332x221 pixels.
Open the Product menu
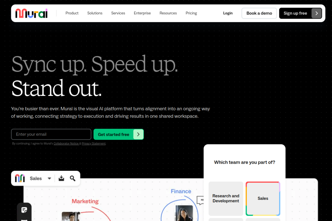point(72,13)
